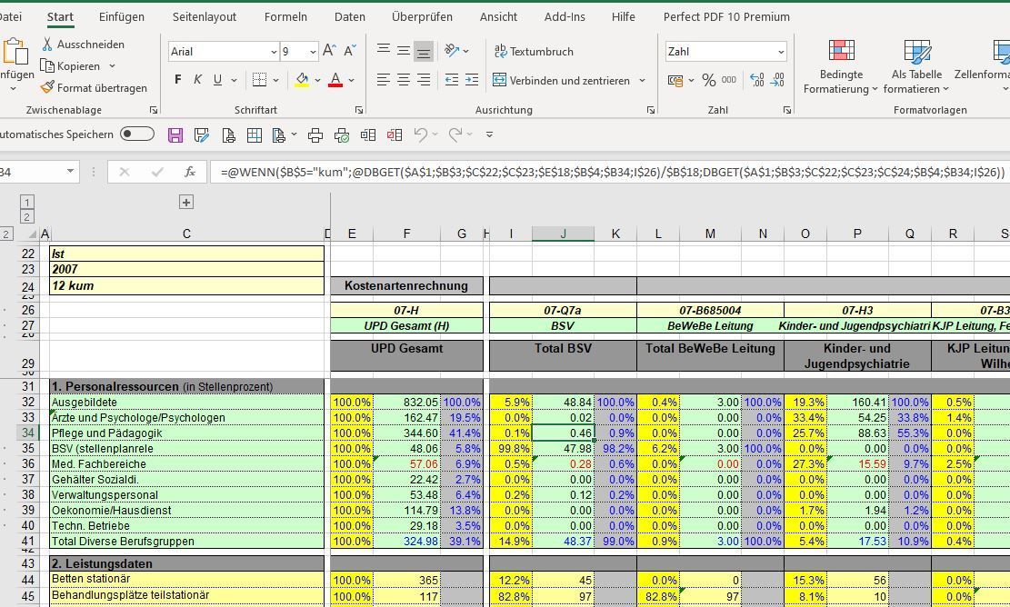Click the increase indent icon

click(x=471, y=81)
